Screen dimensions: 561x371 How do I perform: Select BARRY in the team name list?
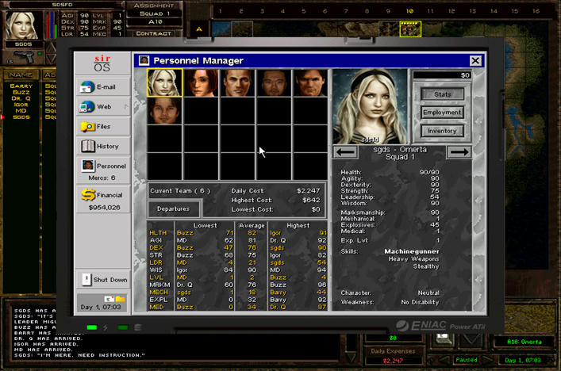21,86
